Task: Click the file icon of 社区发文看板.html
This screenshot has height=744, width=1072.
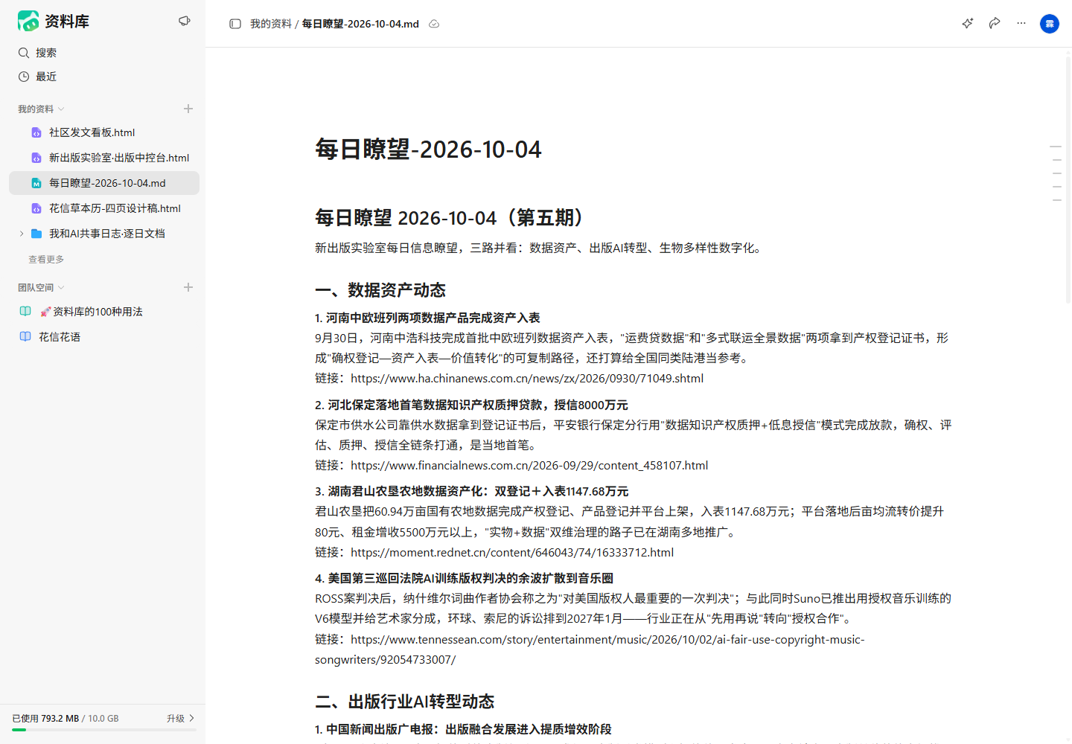Action: coord(36,132)
